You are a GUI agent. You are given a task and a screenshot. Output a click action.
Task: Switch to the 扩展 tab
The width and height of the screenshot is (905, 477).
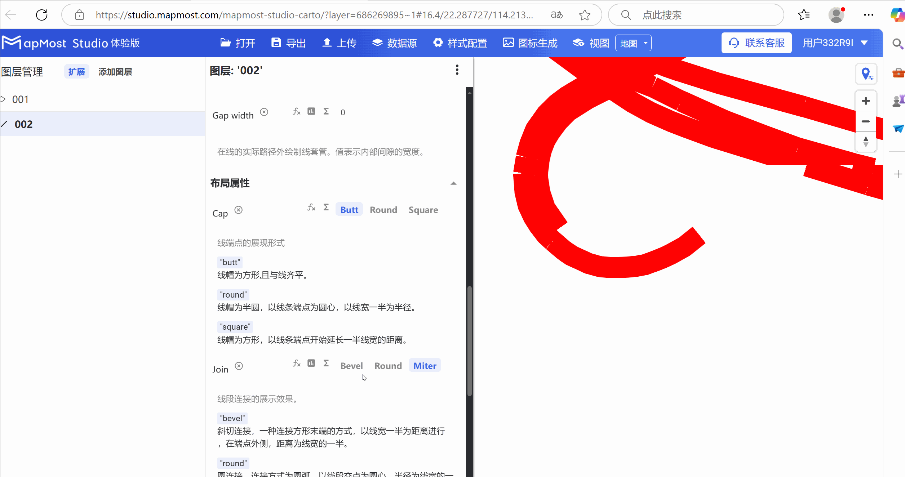(x=76, y=71)
